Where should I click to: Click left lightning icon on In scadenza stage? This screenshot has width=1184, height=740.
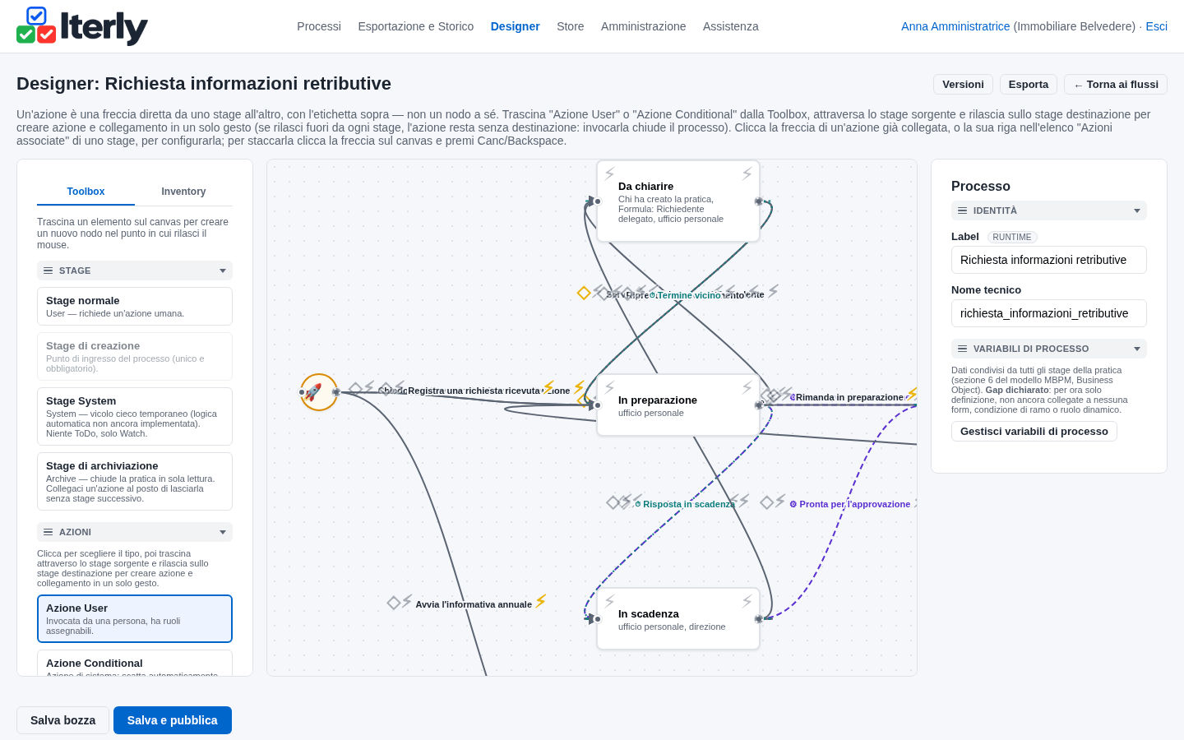point(610,601)
